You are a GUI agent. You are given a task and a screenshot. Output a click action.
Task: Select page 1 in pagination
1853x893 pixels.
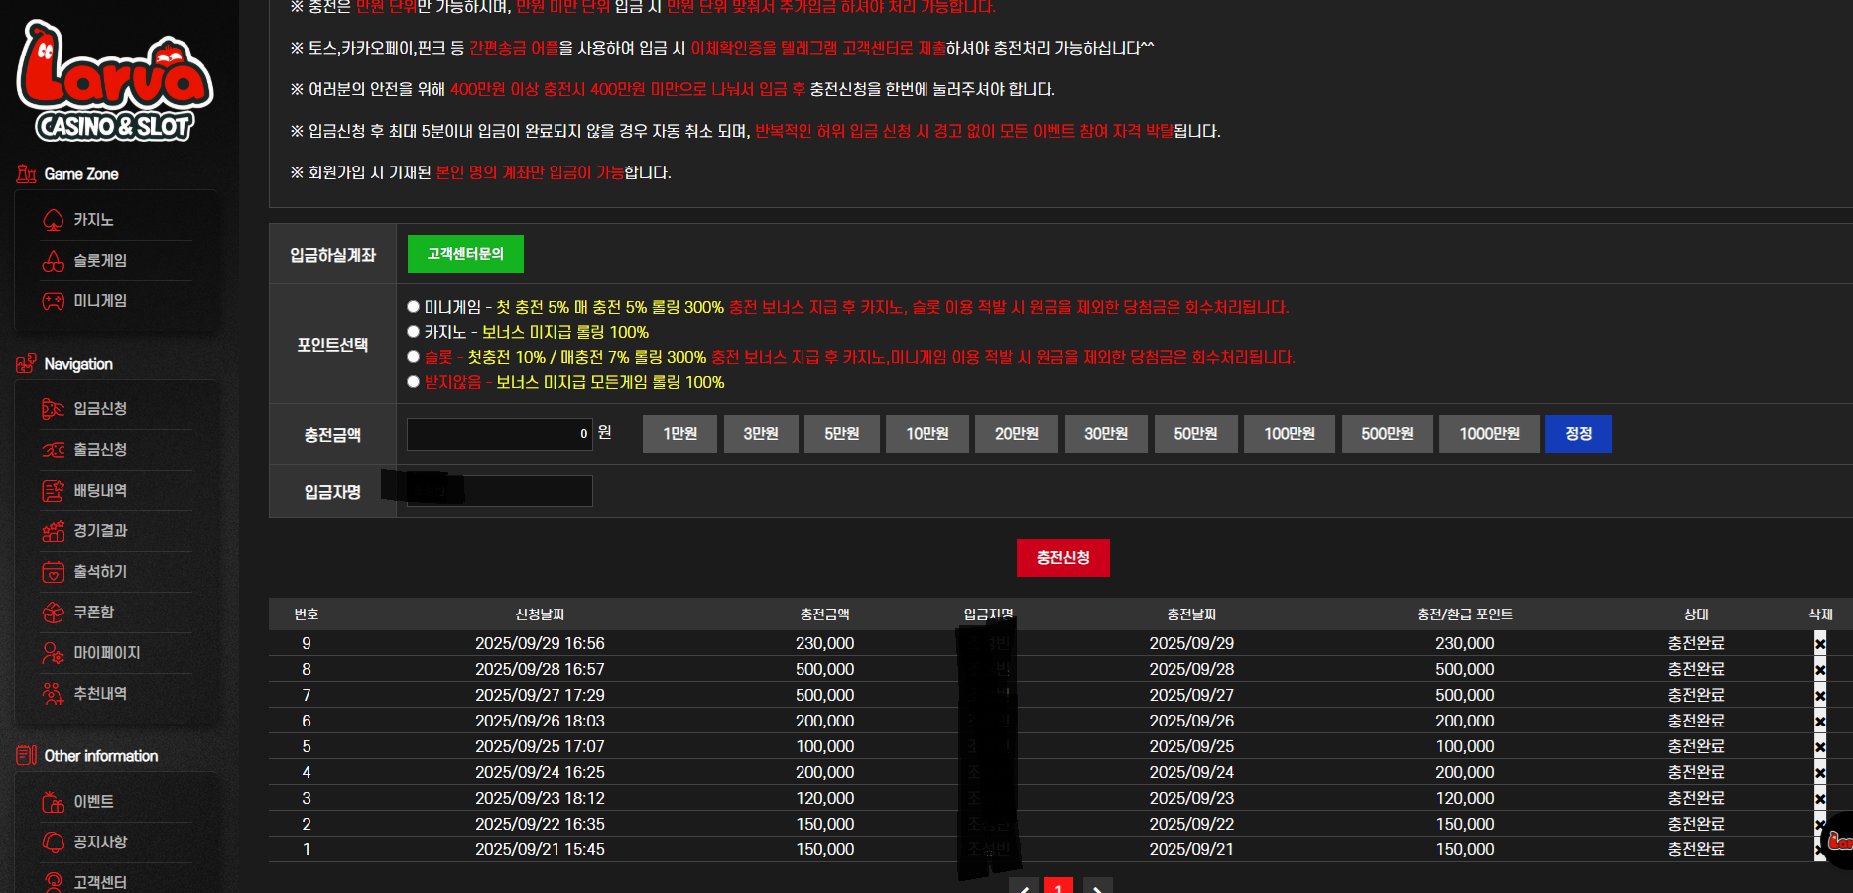[x=1058, y=886]
